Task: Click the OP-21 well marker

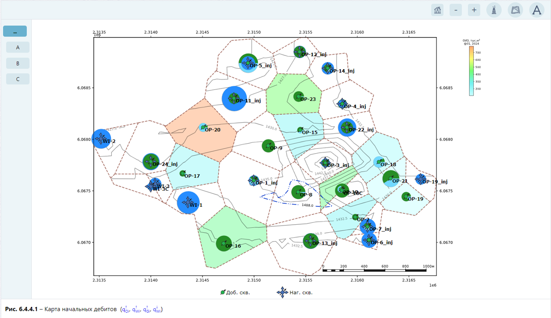Action: coord(391,179)
